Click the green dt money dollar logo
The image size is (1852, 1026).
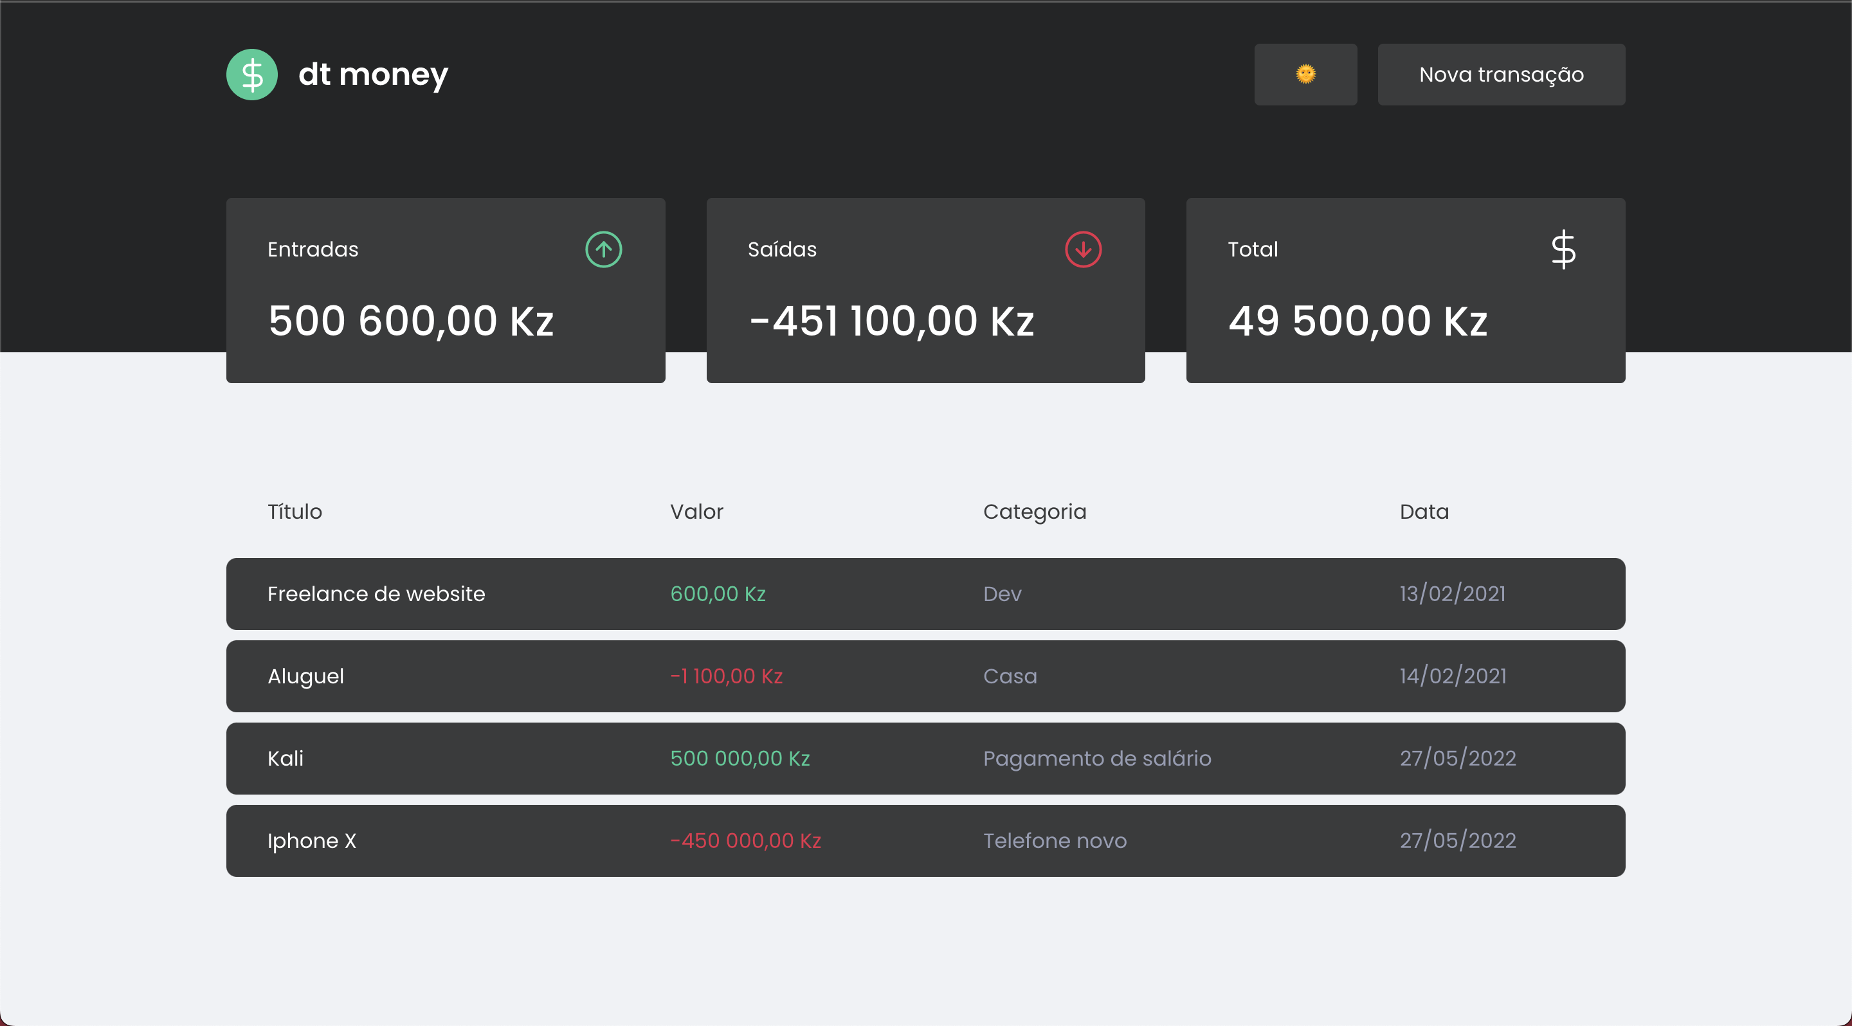tap(251, 75)
